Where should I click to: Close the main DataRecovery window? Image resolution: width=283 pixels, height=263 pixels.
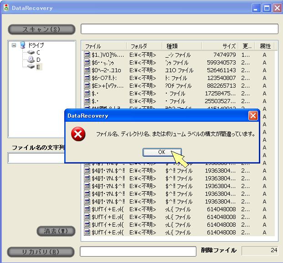277,8
